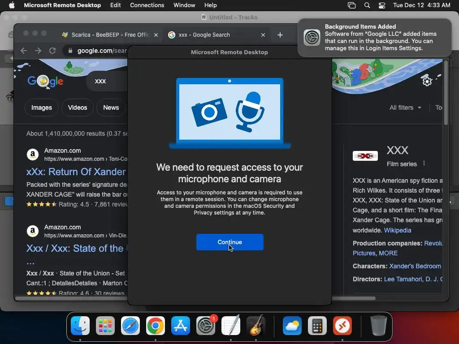Open System Settings from the Dock
Screen dimensions: 459x344
(206, 326)
